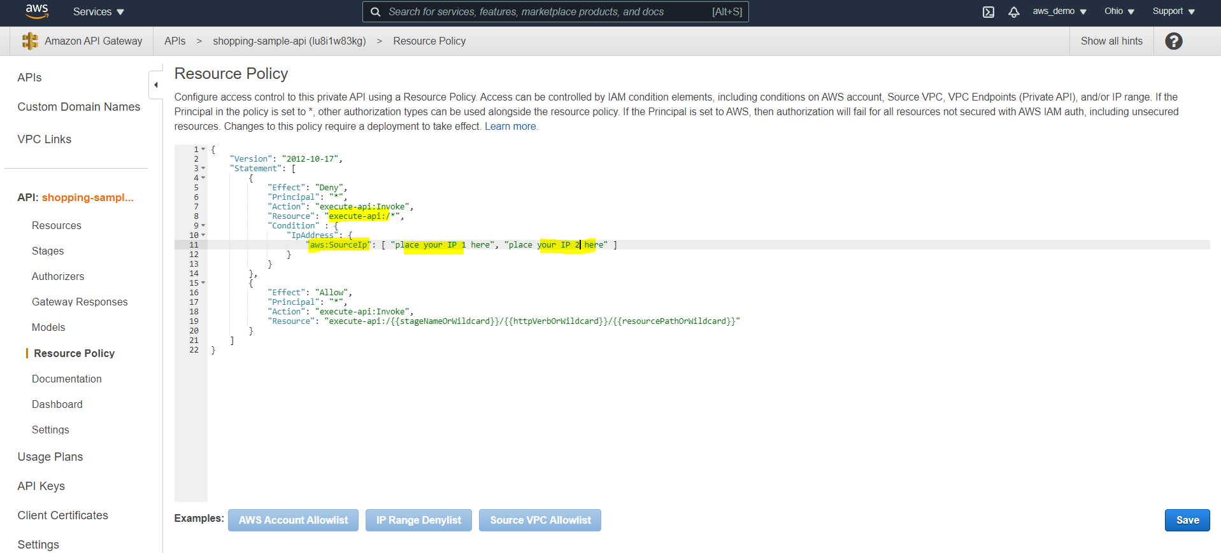This screenshot has height=553, width=1221.
Task: Click "place your IP 1 here" text
Action: click(x=443, y=245)
